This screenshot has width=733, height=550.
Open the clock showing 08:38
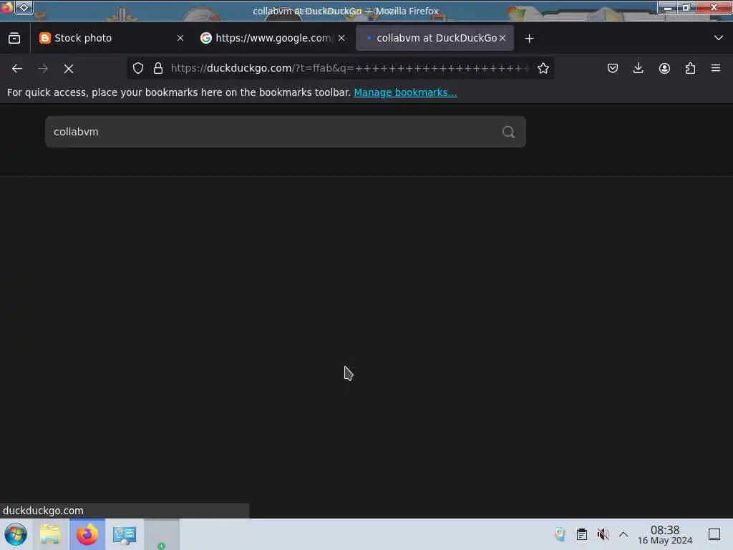click(665, 534)
